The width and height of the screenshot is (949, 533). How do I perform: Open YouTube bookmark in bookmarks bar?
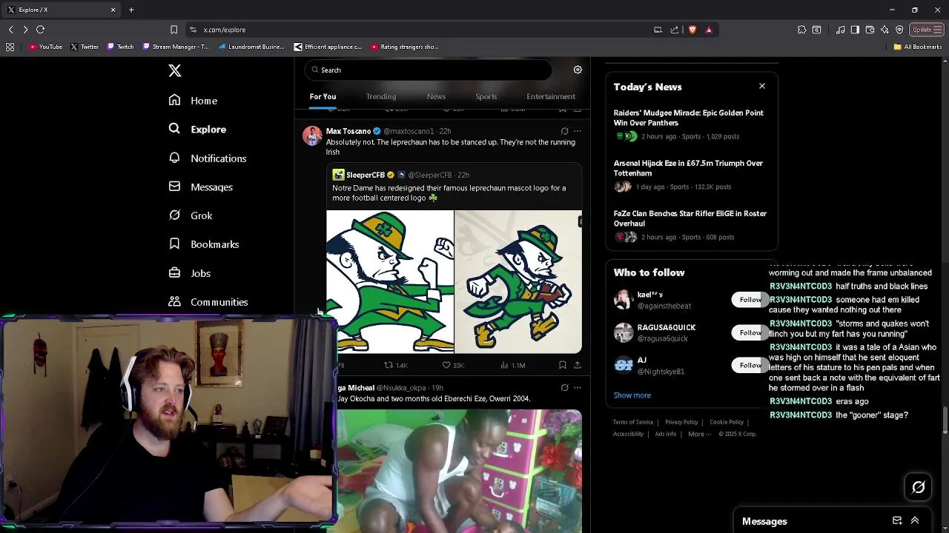45,47
